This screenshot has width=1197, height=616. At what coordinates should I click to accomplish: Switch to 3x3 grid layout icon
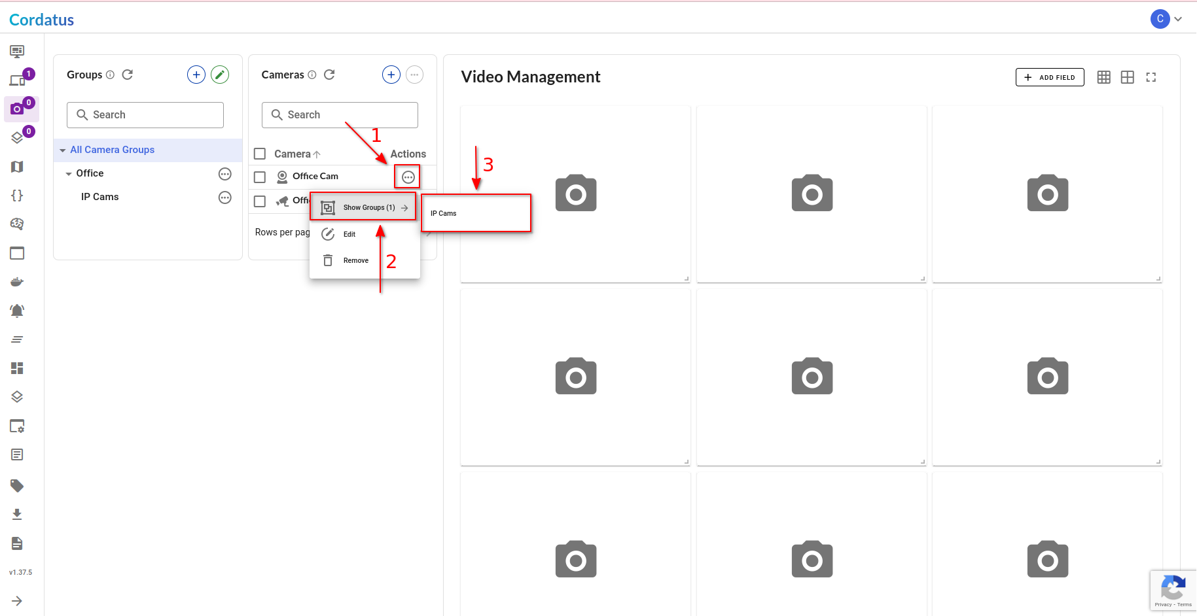pyautogui.click(x=1103, y=77)
